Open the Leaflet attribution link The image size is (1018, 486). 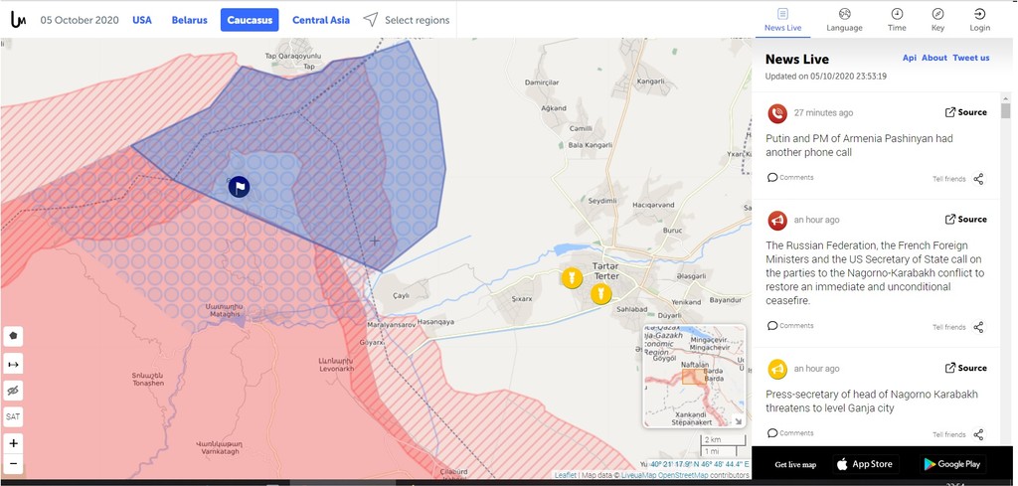click(565, 476)
